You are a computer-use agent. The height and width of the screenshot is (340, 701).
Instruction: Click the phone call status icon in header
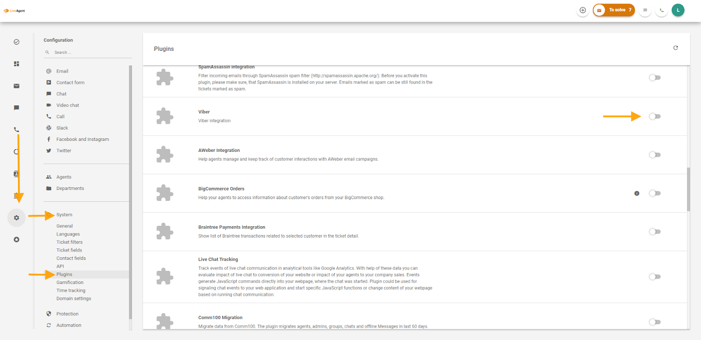click(x=662, y=10)
